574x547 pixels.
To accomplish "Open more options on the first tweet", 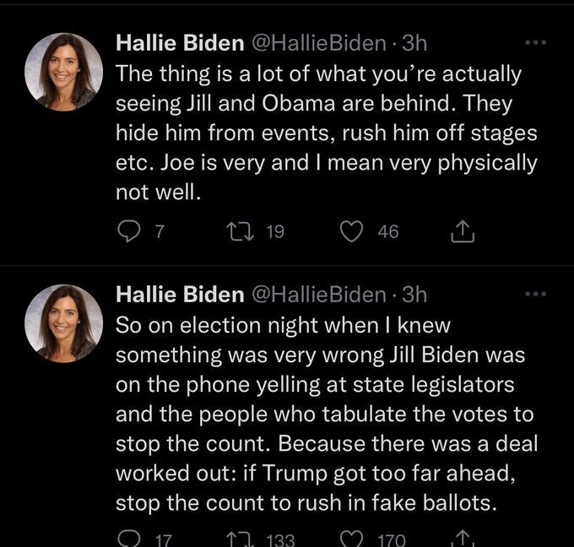I will tap(535, 41).
